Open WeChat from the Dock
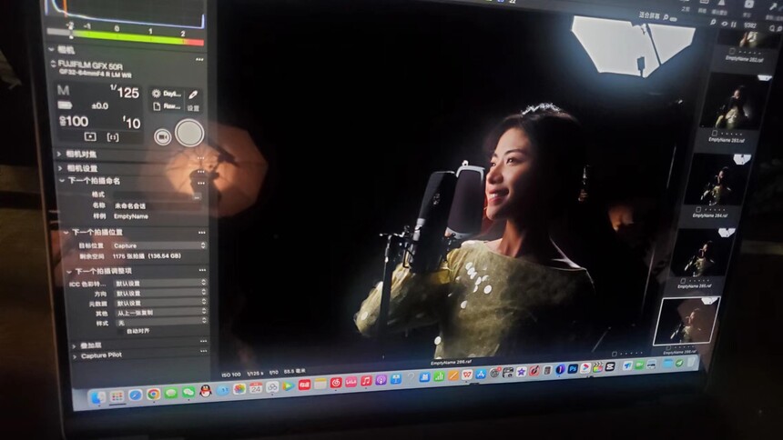This screenshot has width=783, height=440. point(188,392)
